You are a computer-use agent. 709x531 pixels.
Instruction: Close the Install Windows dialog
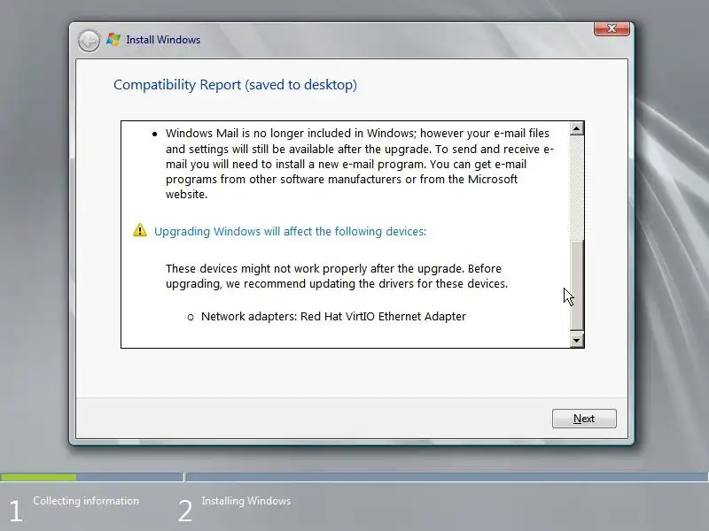612,28
